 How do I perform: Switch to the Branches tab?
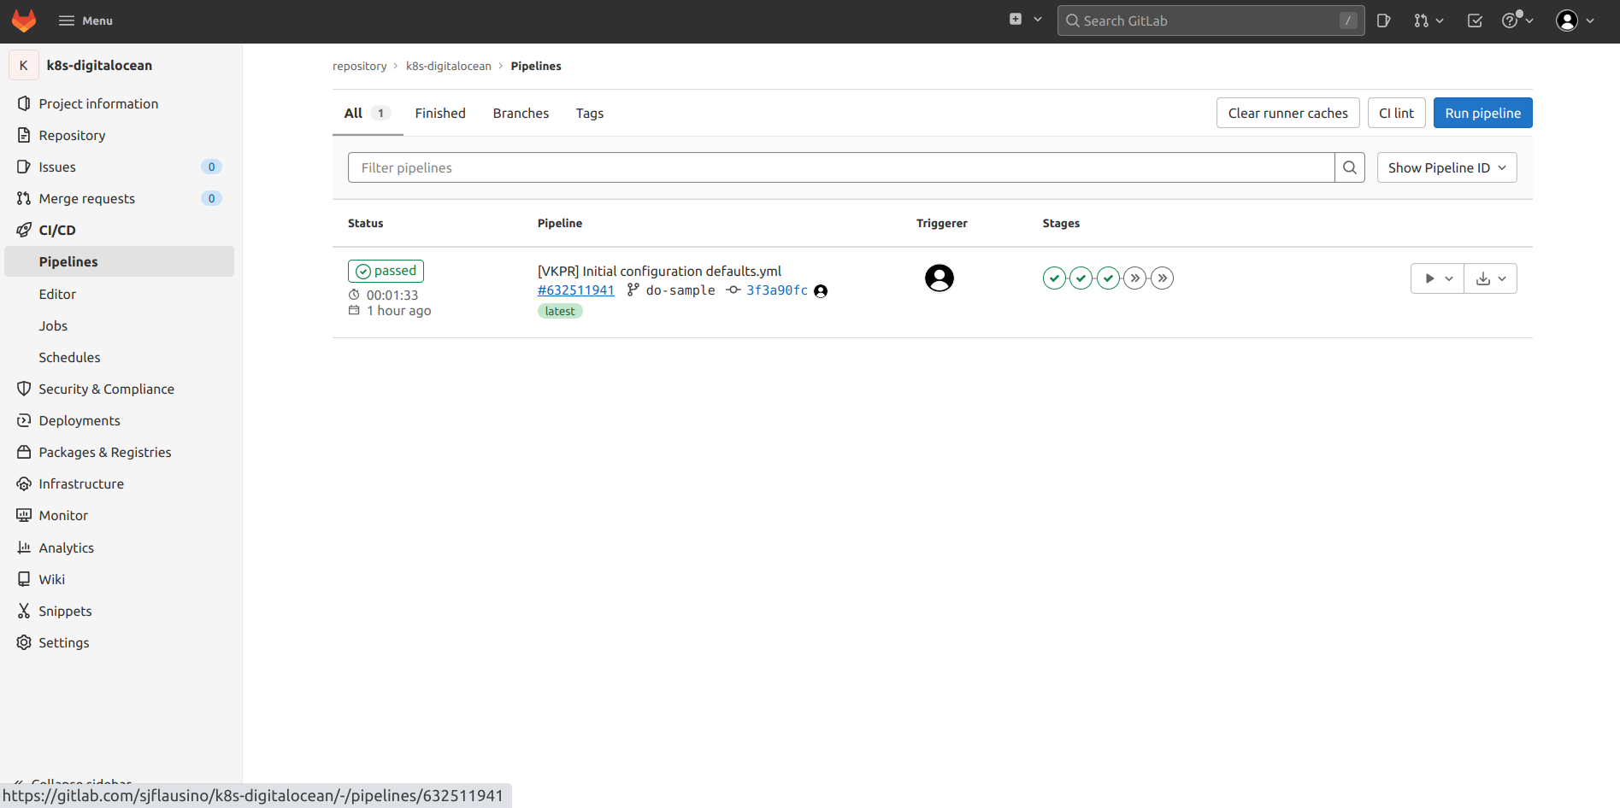click(521, 113)
